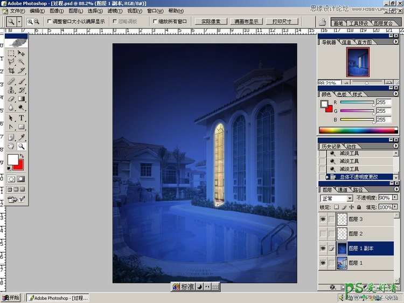Select the Crop tool
This screenshot has width=404, height=303.
pyautogui.click(x=11, y=70)
